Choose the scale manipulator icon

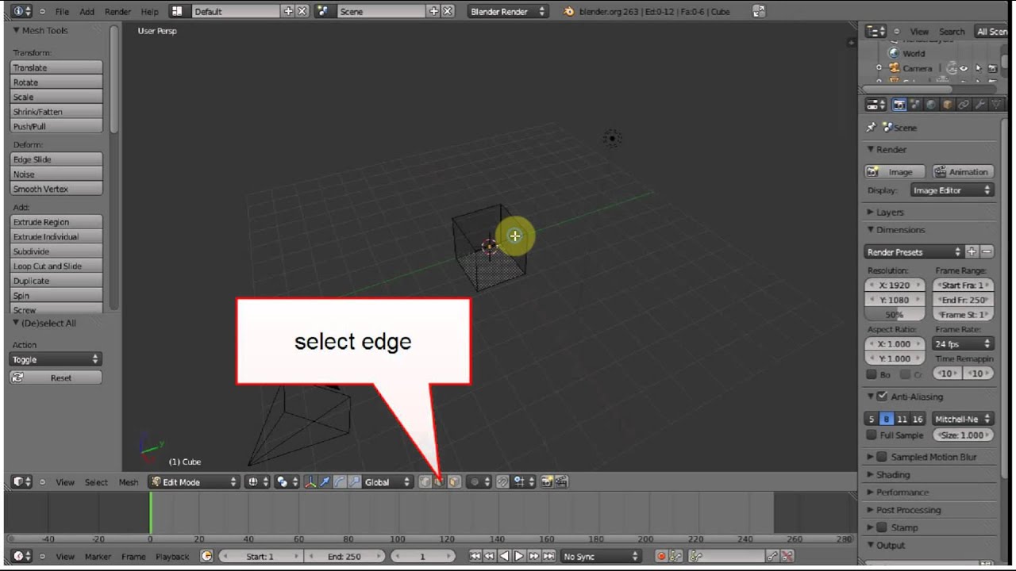[x=355, y=481]
